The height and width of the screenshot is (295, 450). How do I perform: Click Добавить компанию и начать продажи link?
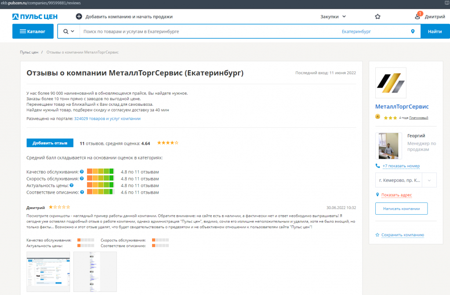(129, 17)
